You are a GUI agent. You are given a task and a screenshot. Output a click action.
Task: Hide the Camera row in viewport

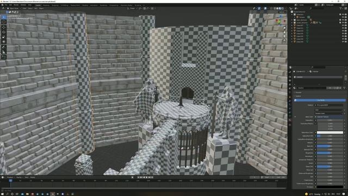click(343, 17)
